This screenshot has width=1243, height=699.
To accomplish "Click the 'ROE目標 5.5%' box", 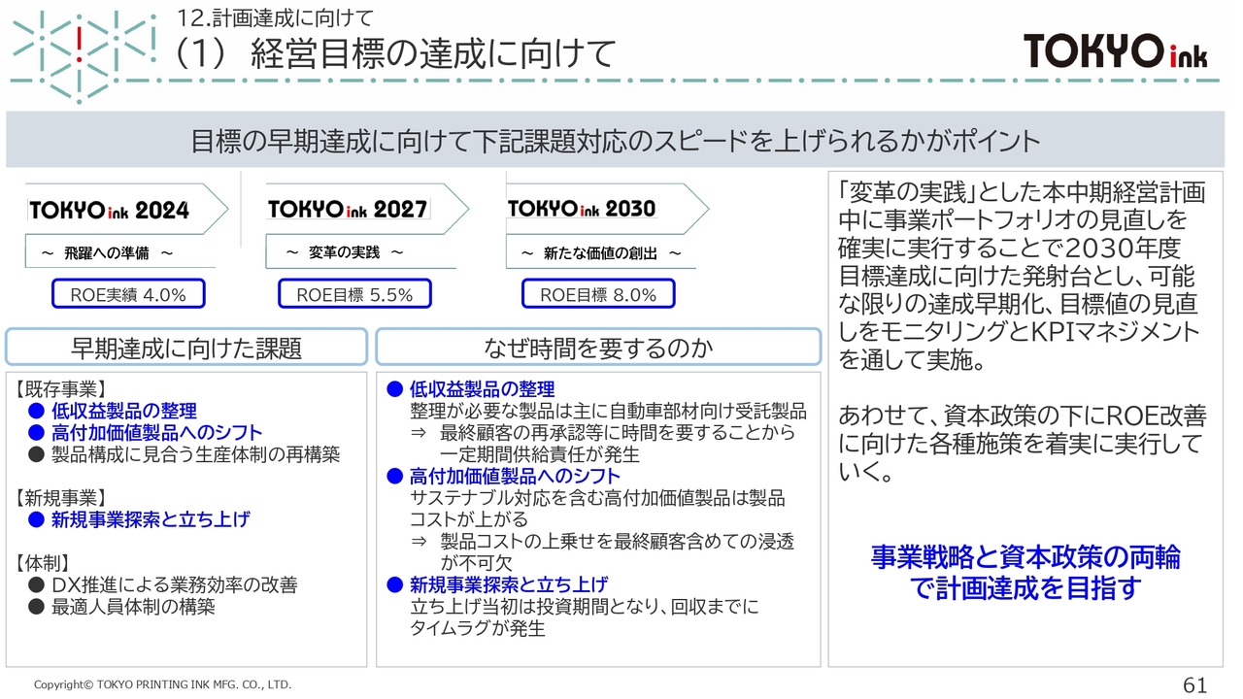I will click(354, 294).
